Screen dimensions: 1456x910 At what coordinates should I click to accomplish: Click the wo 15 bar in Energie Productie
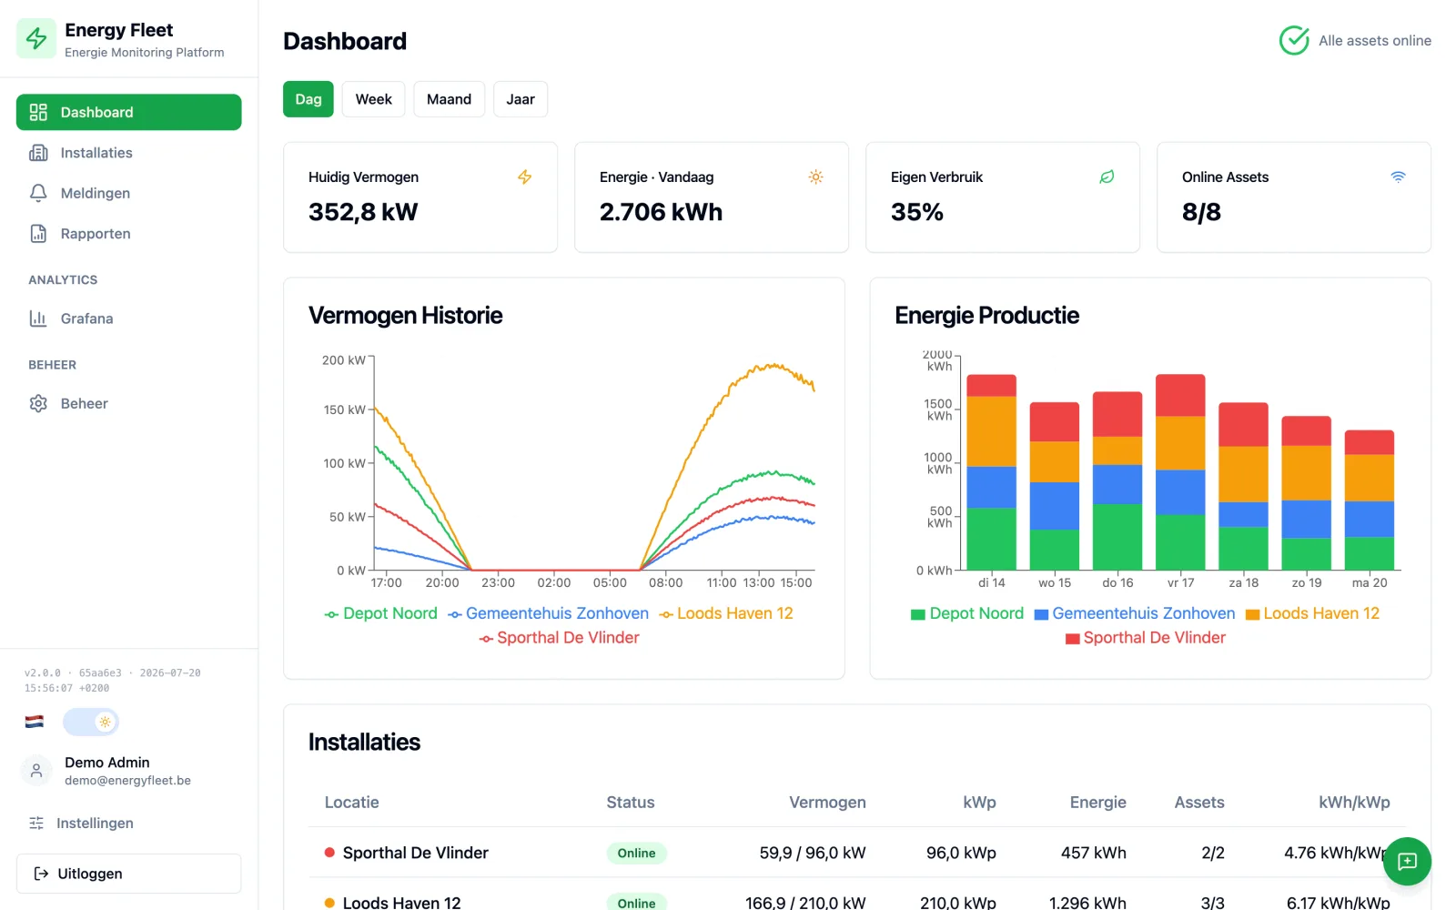(x=1055, y=487)
